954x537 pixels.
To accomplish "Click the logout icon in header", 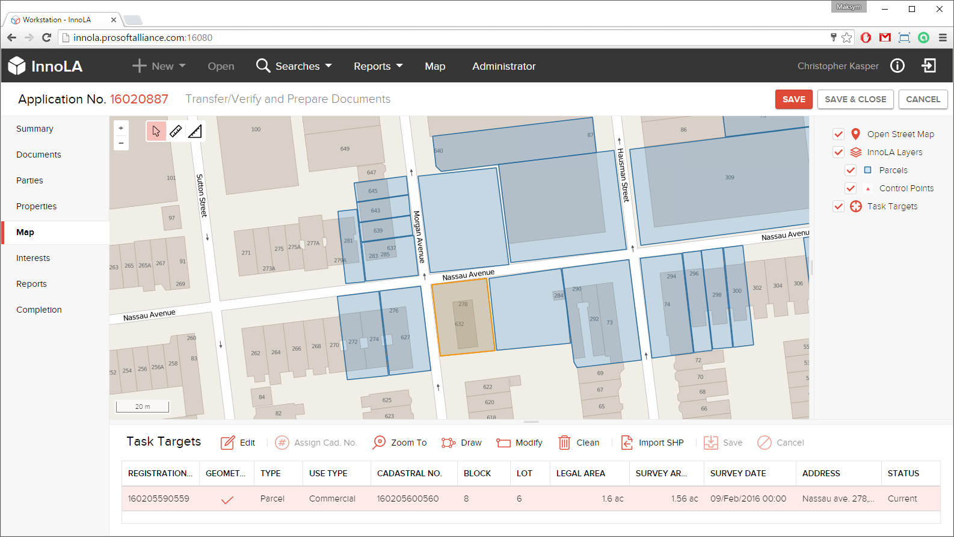I will pos(929,66).
